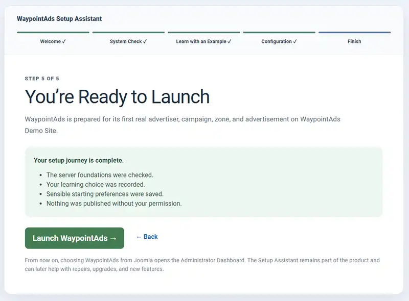
Task: Click 'Sensible starting preferences were saved.' item
Action: [x=105, y=194]
